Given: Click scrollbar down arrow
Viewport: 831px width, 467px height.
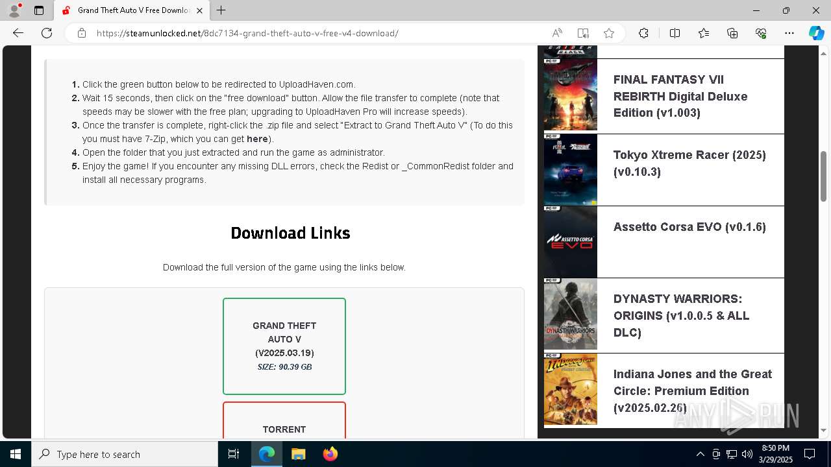Looking at the screenshot, I should pyautogui.click(x=824, y=430).
